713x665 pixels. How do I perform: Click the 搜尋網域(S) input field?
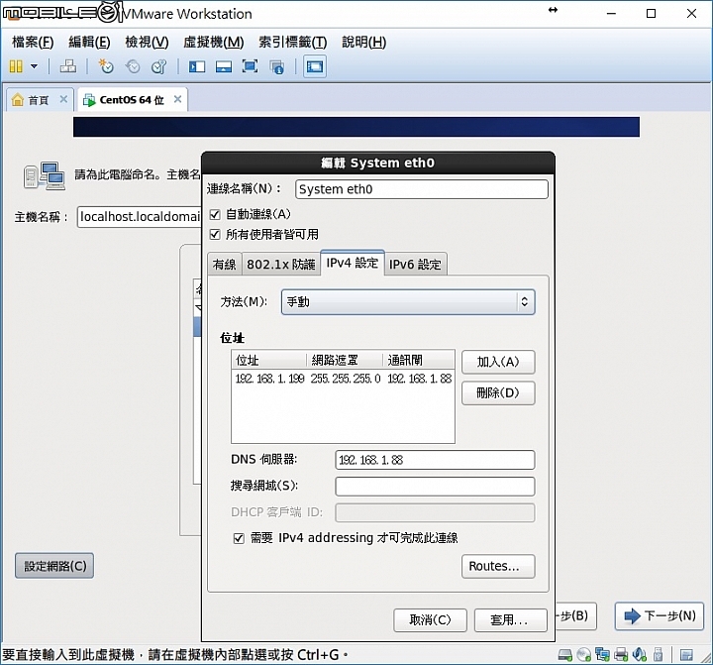pyautogui.click(x=435, y=487)
